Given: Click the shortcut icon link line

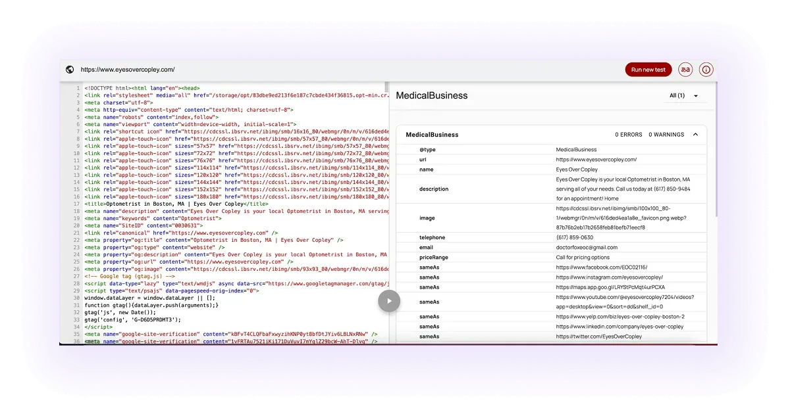Looking at the screenshot, I should (236, 131).
